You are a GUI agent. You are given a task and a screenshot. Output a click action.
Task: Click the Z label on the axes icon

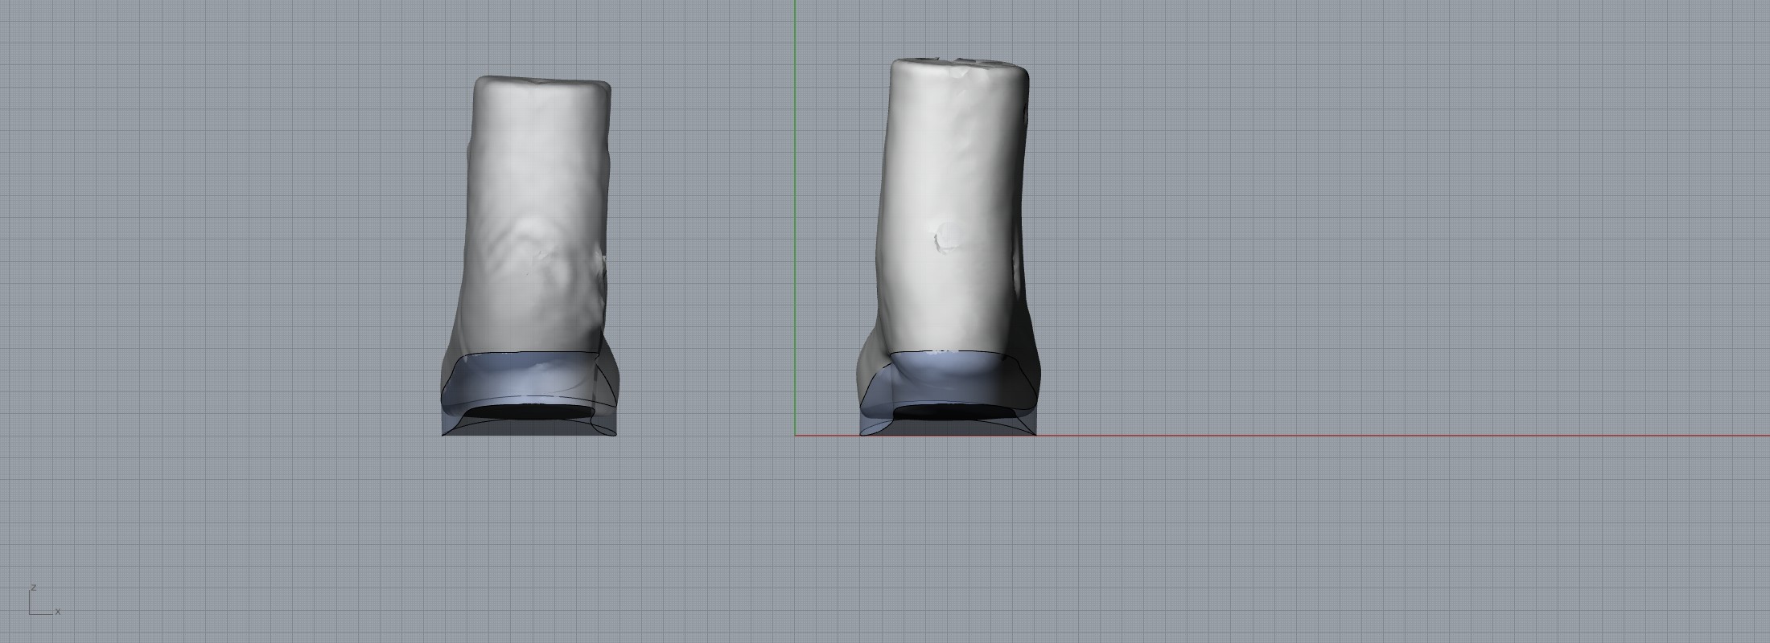[33, 588]
